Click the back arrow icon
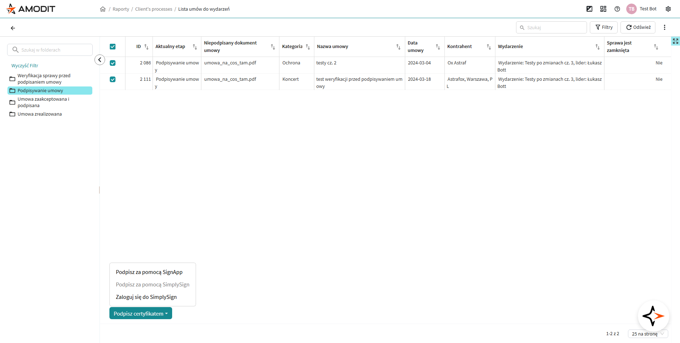The width and height of the screenshot is (680, 343). (13, 28)
